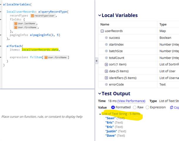Click the recordType!User record icon chip
Screen dimensions: 179x141
[x=32, y=16]
